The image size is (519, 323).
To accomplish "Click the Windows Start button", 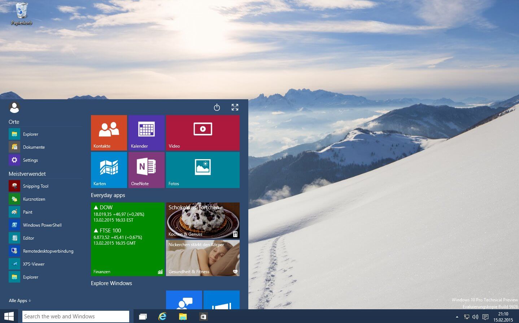I will [9, 317].
